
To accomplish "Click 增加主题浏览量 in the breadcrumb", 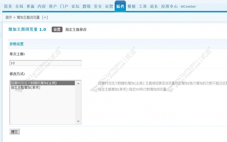I will pyautogui.click(x=28, y=17).
